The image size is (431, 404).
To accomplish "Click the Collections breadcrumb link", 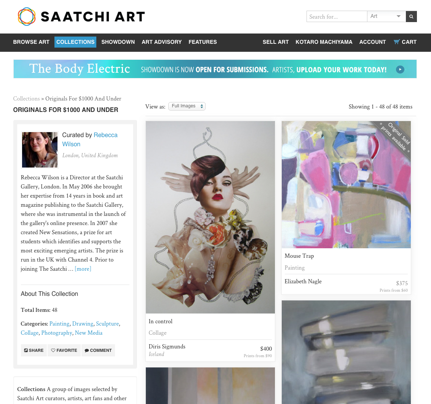I will pos(26,99).
